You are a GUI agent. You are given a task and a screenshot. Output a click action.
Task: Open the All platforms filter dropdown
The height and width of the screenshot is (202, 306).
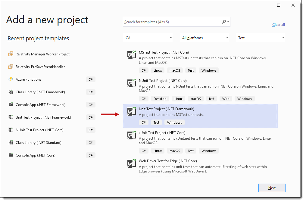[x=205, y=38]
